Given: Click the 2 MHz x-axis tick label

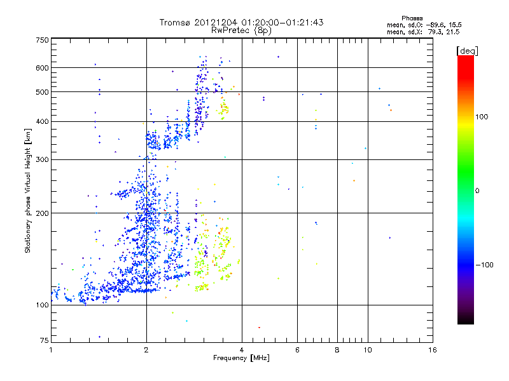Looking at the screenshot, I should click(146, 350).
